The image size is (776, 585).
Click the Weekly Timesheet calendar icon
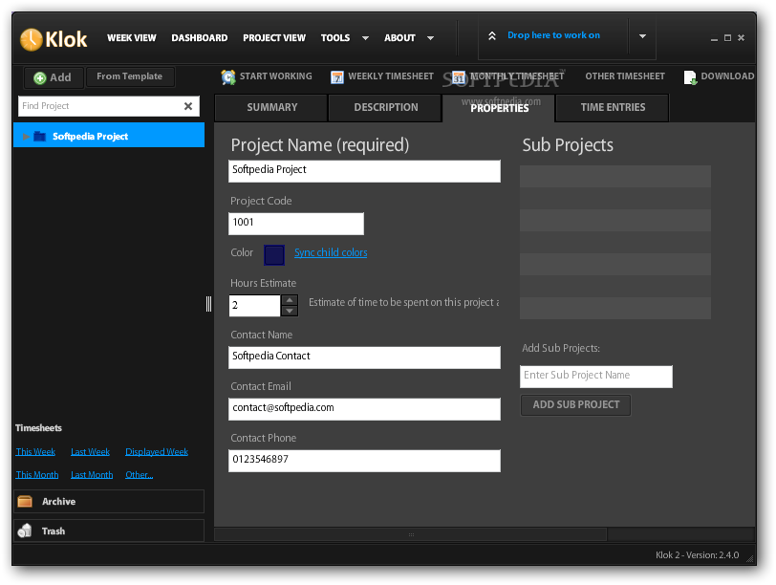(337, 77)
